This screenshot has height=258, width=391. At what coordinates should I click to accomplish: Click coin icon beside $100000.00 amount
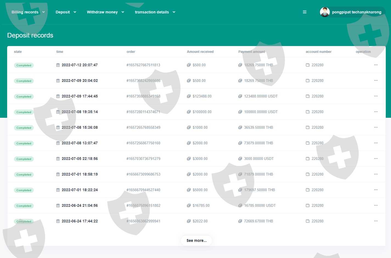click(189, 112)
